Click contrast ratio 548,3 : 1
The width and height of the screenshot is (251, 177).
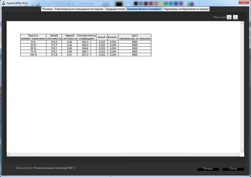click(87, 45)
